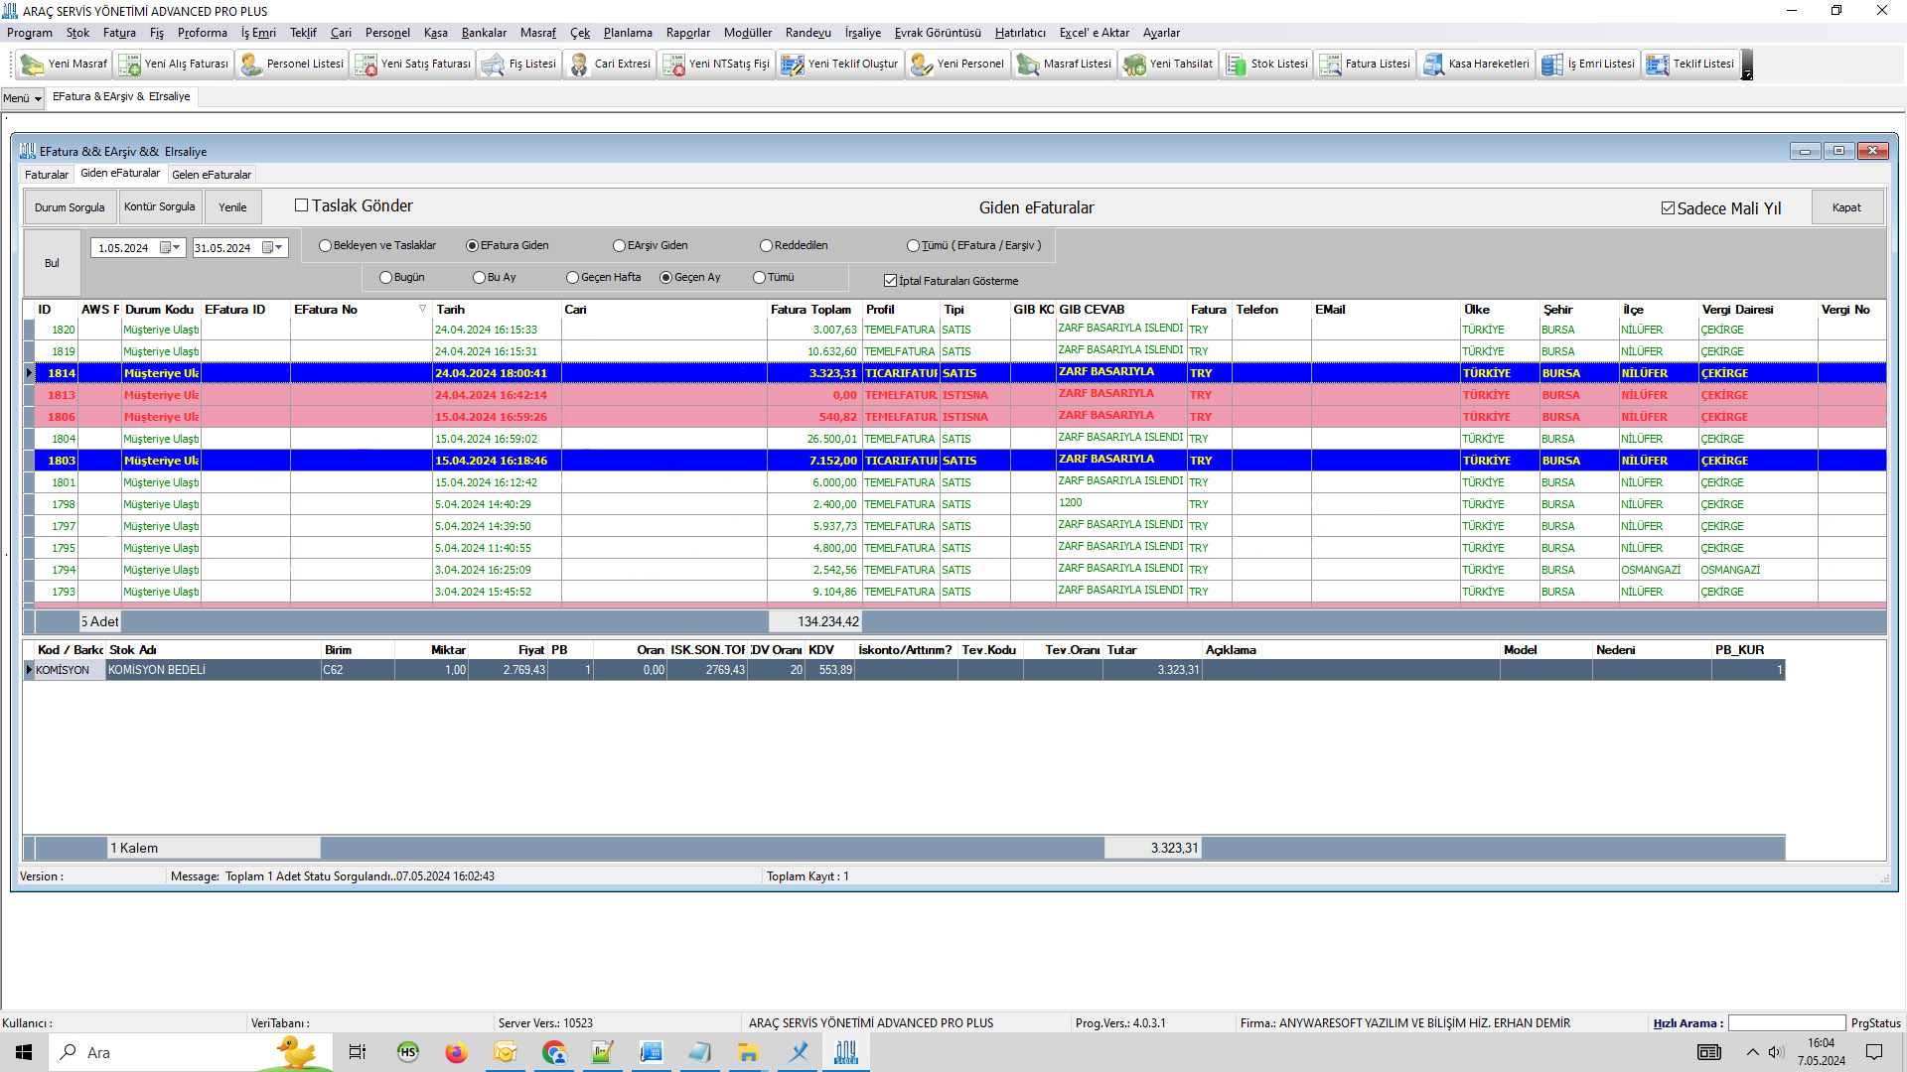The height and width of the screenshot is (1072, 1907).
Task: Uncheck Sadece Mali Yıl
Action: 1669,208
